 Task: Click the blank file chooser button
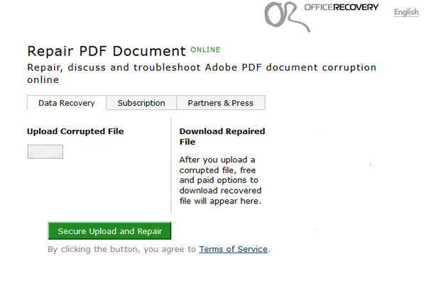[x=45, y=152]
